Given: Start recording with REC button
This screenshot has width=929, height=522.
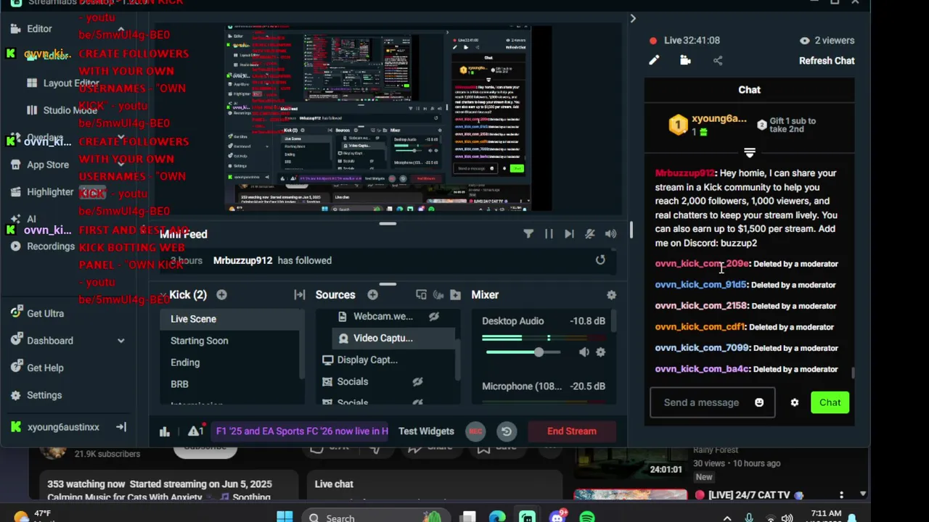Looking at the screenshot, I should (475, 431).
